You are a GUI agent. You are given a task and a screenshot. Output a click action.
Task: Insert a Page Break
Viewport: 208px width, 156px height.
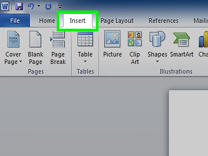58,48
